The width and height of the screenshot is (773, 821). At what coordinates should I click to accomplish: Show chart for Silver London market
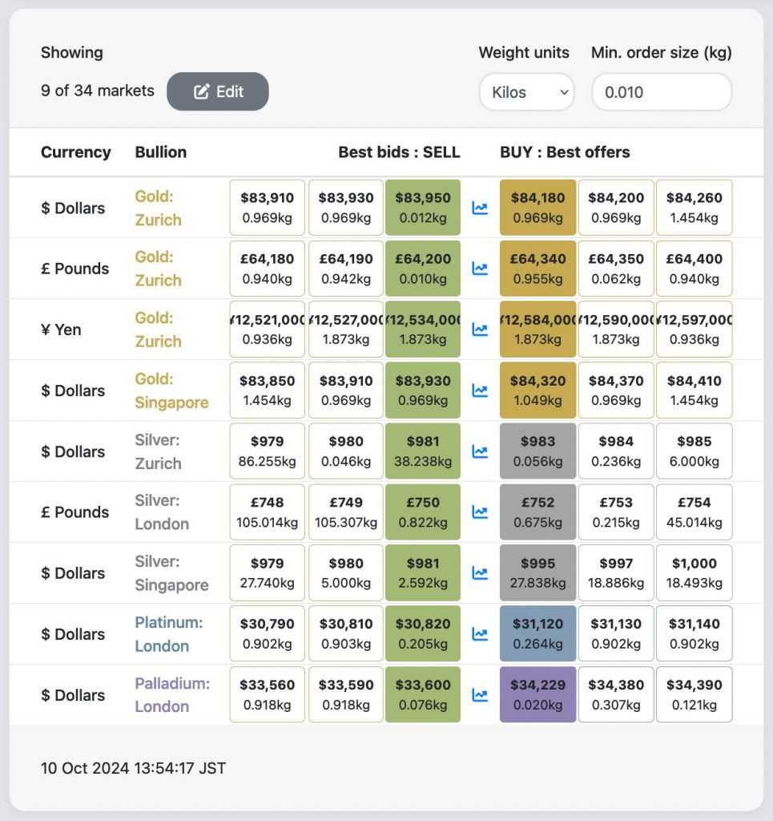pos(480,512)
